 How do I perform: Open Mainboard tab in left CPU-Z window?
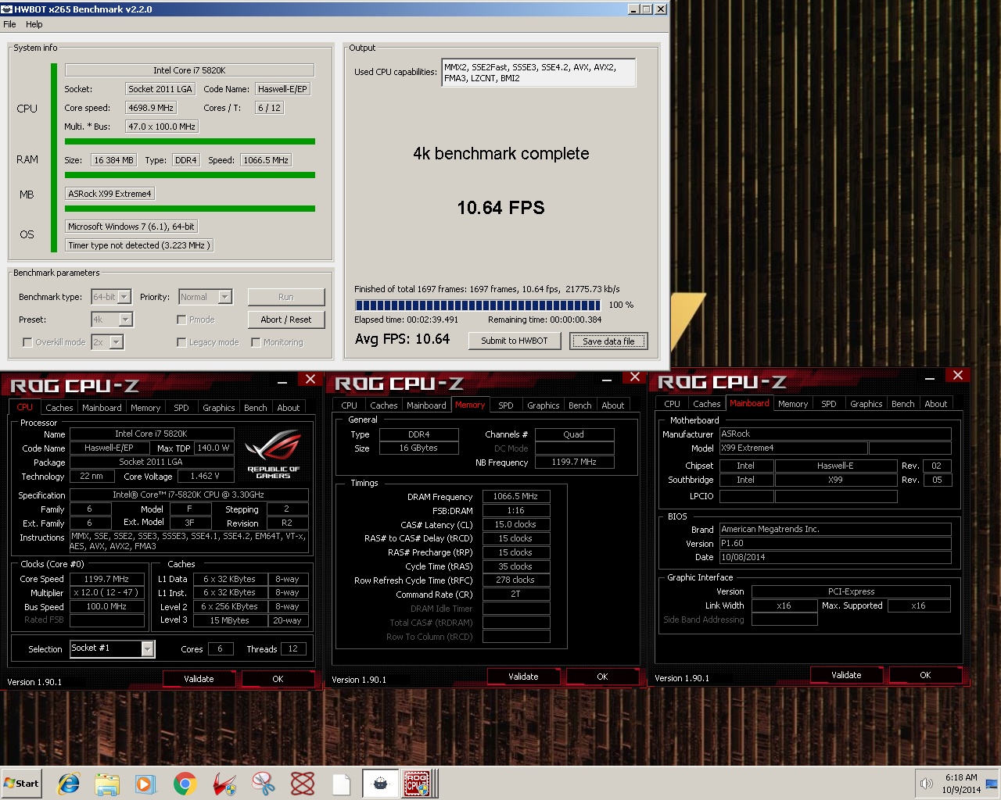click(102, 408)
